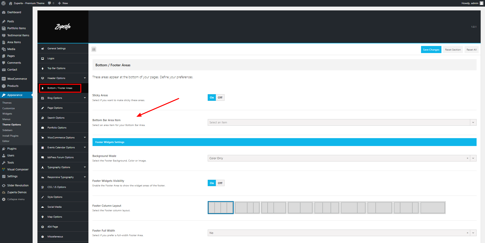
Task: Select the single full column footer layout
Action: 433,208
